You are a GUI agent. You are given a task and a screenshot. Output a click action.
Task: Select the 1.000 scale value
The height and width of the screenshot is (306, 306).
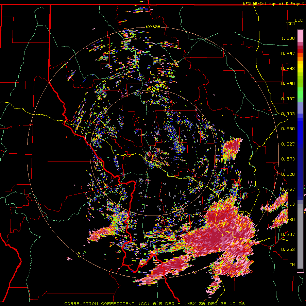point(288,38)
